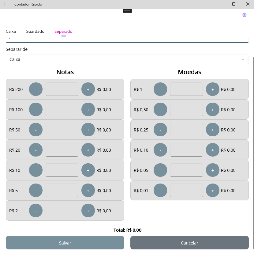The image size is (254, 254).
Task: Focus the R$ 10 notes quantity field
Action: click(62, 170)
